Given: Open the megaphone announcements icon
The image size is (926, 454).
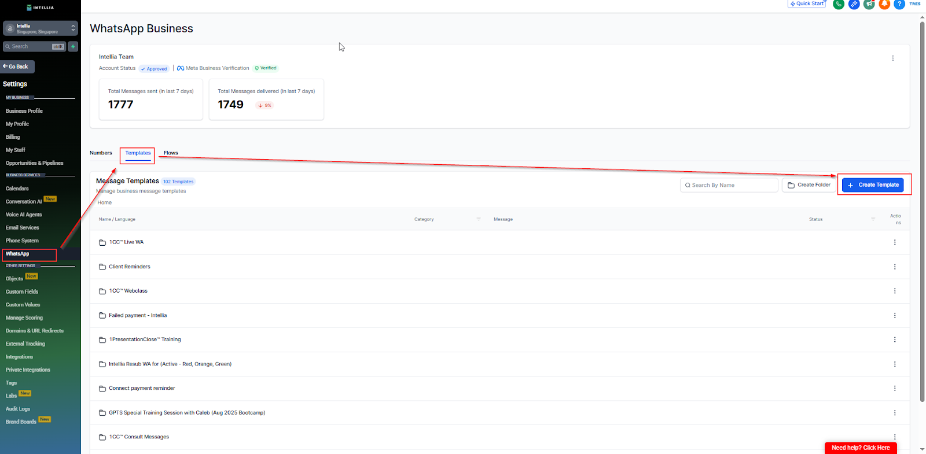Looking at the screenshot, I should coord(869,4).
